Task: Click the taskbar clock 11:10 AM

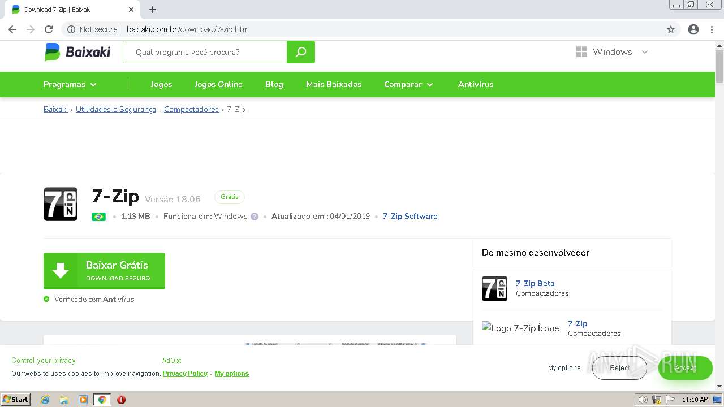Action: (695, 400)
